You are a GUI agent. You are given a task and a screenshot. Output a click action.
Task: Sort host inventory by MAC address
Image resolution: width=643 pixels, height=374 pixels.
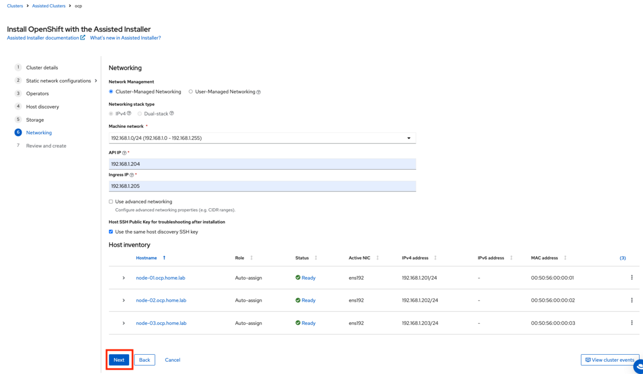[565, 258]
